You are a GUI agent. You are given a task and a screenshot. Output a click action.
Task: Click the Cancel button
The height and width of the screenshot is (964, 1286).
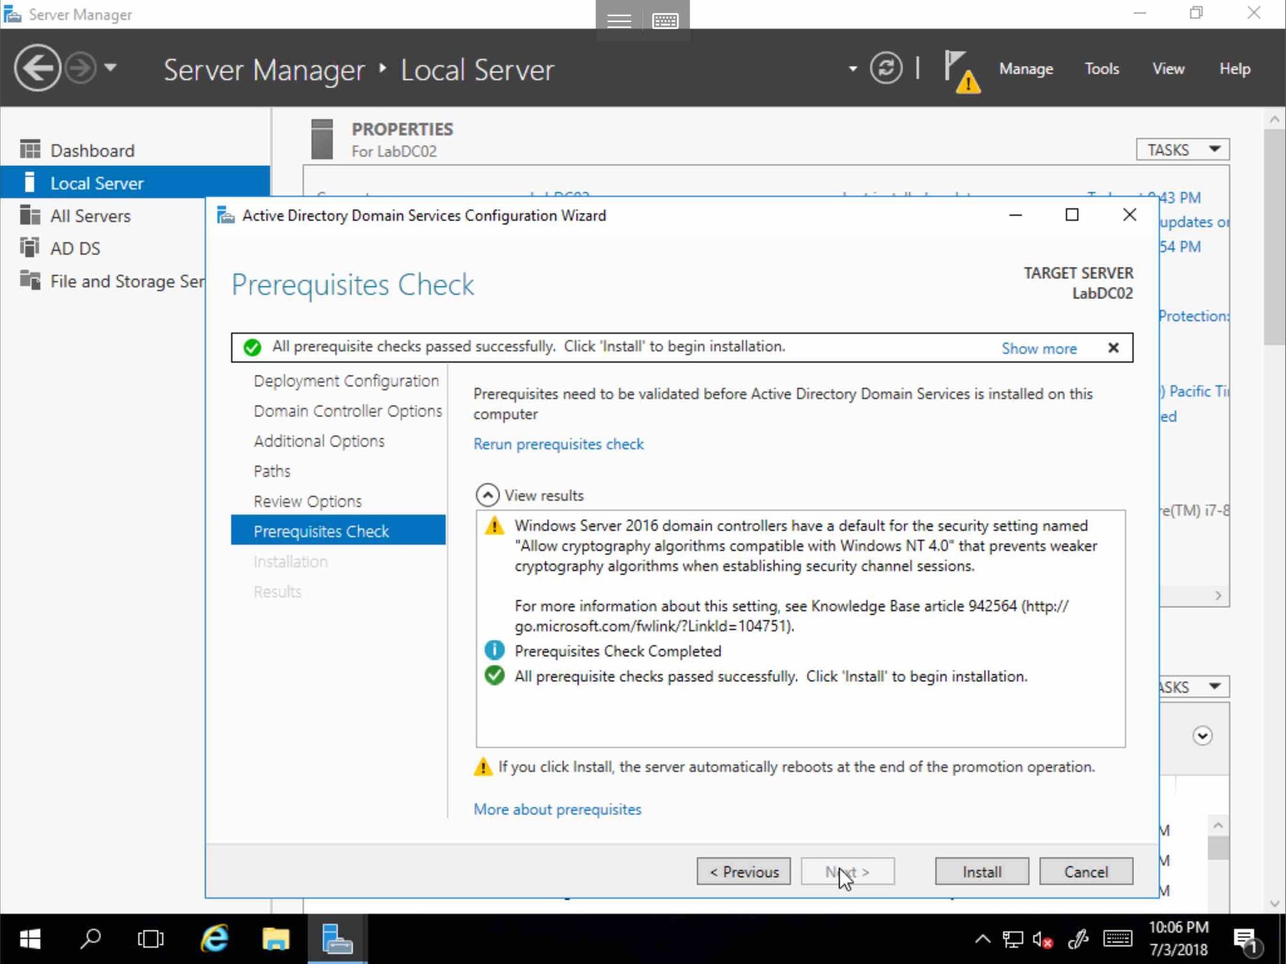1086,871
